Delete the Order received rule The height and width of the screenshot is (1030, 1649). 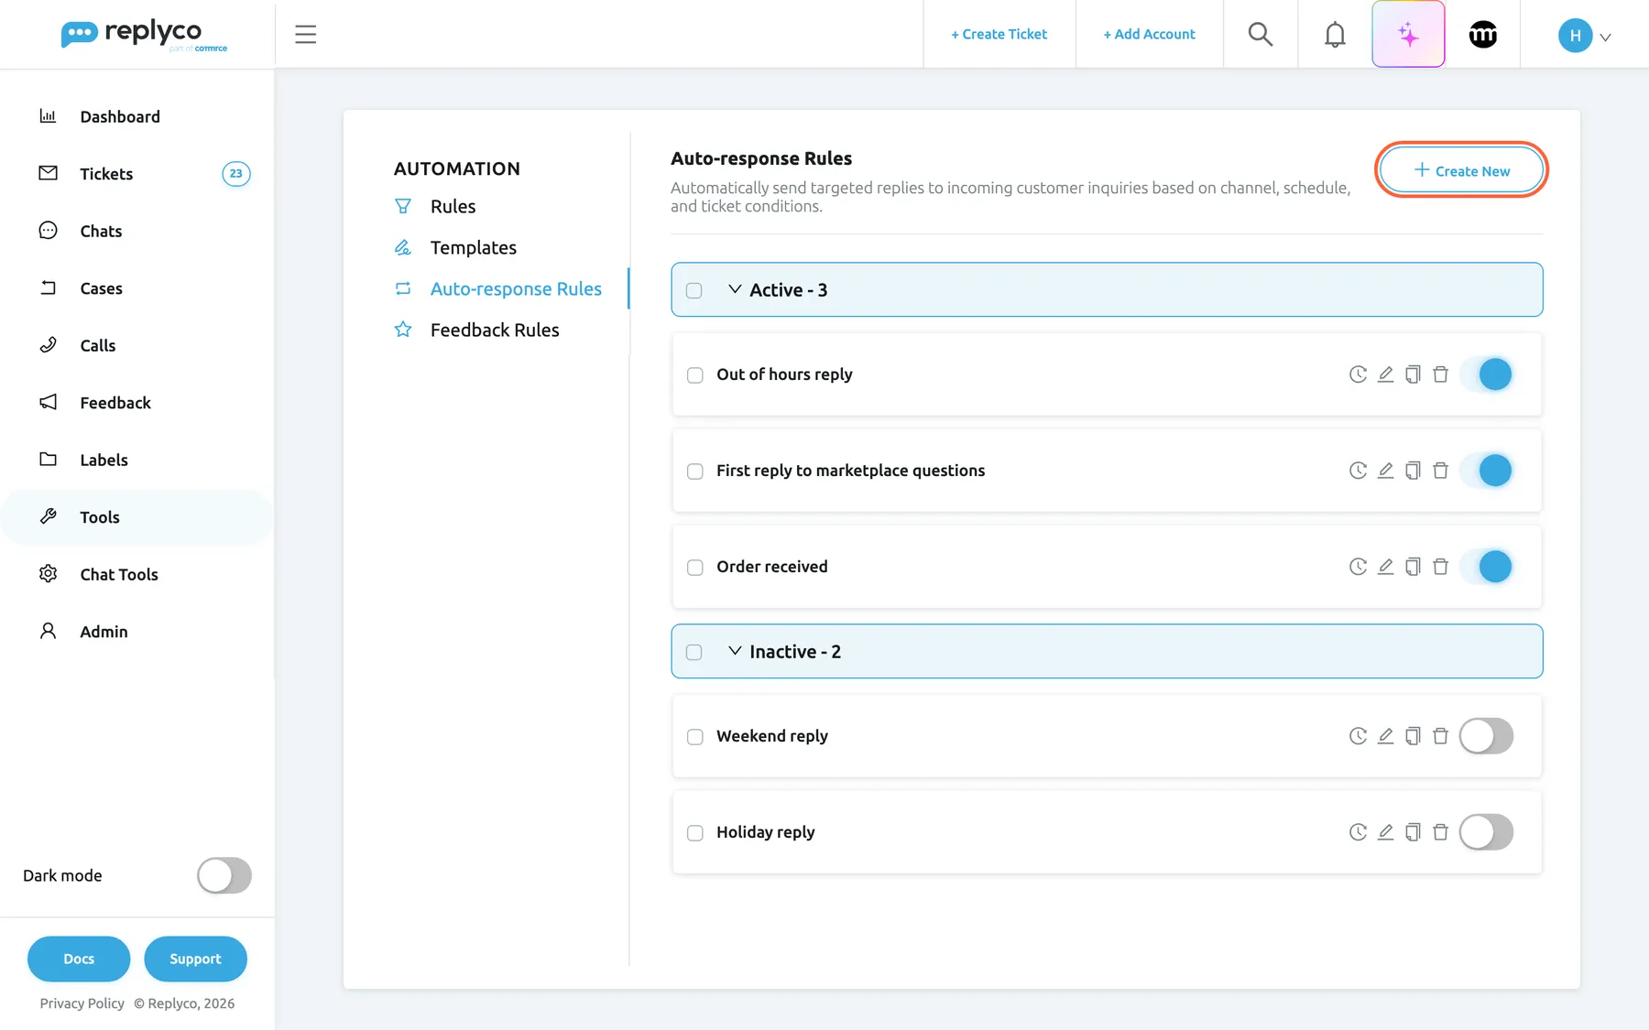point(1440,567)
